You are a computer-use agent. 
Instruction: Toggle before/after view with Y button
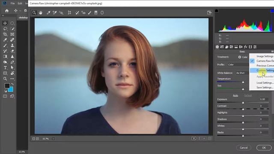click(x=194, y=139)
